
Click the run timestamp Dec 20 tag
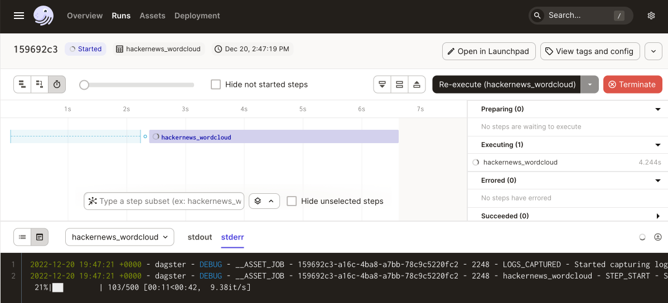tap(253, 49)
